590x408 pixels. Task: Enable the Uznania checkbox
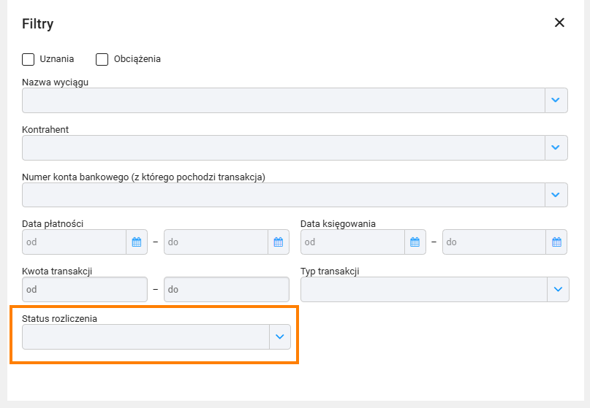pyautogui.click(x=29, y=59)
